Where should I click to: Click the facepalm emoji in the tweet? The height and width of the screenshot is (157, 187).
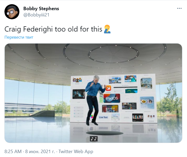click(x=107, y=29)
